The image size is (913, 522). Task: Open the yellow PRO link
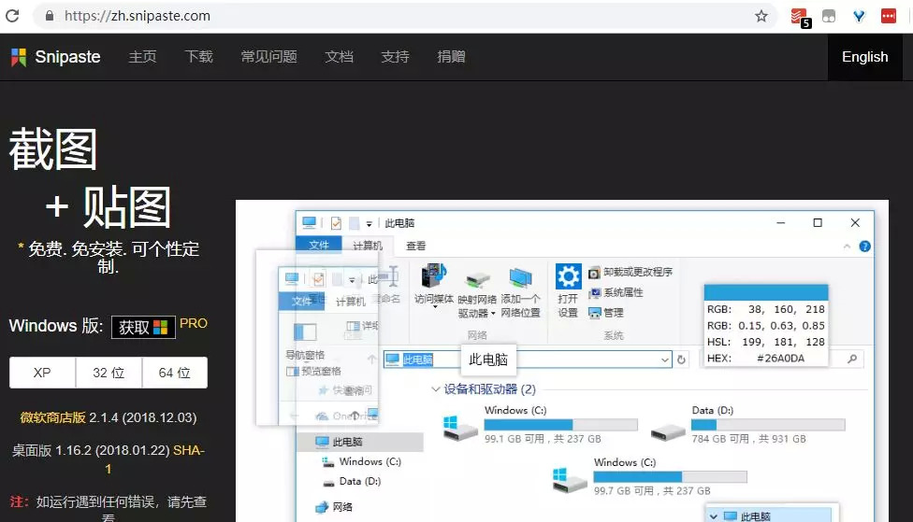[x=194, y=323]
